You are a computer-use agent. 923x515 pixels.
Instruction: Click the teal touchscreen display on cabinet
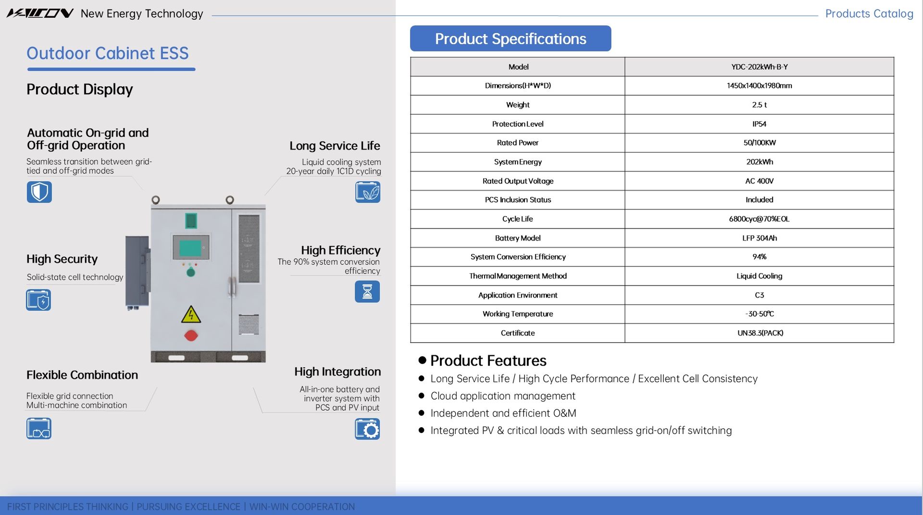click(x=190, y=248)
